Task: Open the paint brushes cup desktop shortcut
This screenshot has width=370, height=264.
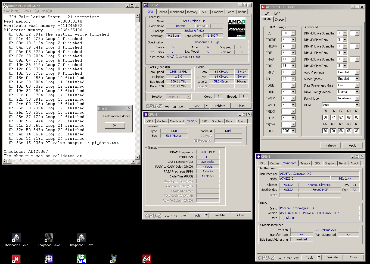Action: click(x=114, y=259)
